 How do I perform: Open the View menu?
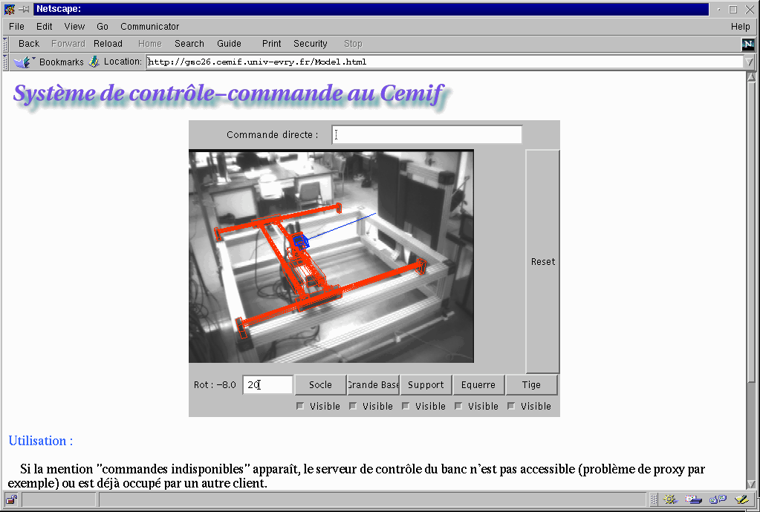coord(74,26)
